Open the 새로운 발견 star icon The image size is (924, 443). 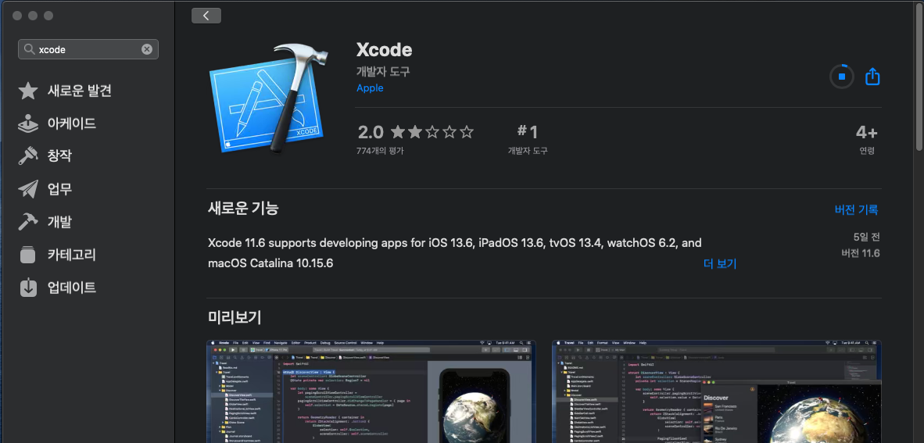tap(27, 91)
